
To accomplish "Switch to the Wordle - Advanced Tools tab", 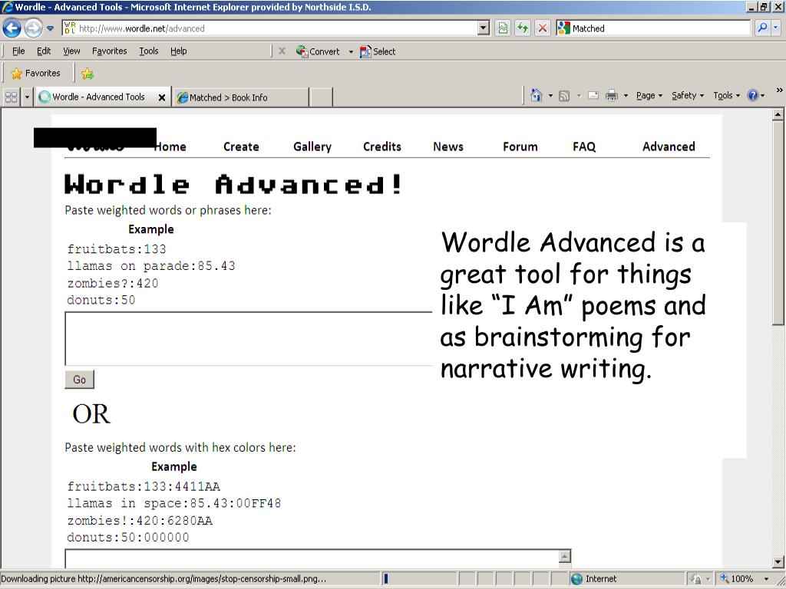I will tap(97, 97).
